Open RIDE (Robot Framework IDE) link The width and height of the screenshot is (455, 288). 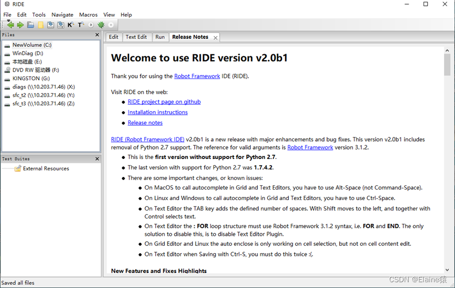(147, 140)
